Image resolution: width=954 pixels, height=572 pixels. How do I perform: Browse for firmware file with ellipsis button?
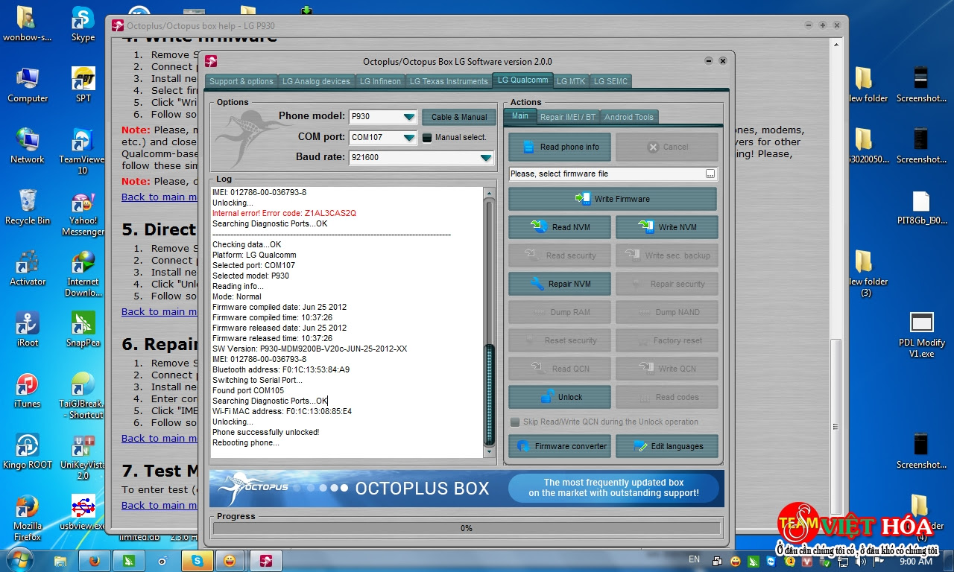click(x=710, y=174)
